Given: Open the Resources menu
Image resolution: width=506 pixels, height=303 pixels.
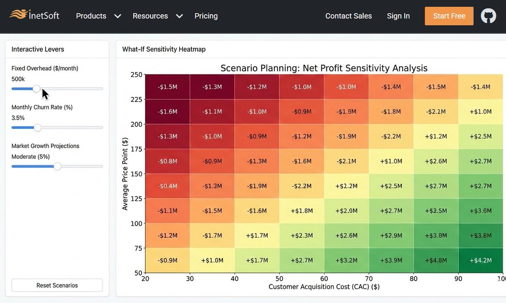Looking at the screenshot, I should click(150, 16).
